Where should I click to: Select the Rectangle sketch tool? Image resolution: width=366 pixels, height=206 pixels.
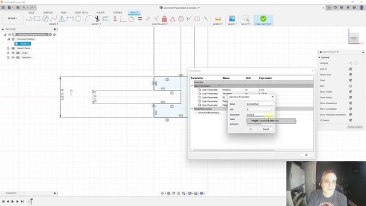(x=37, y=19)
